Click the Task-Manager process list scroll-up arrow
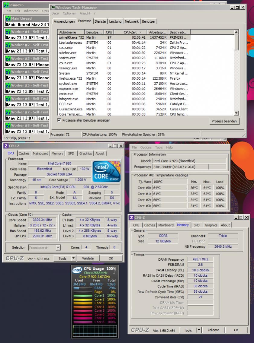This screenshot has height=343, width=254. pos(236,32)
